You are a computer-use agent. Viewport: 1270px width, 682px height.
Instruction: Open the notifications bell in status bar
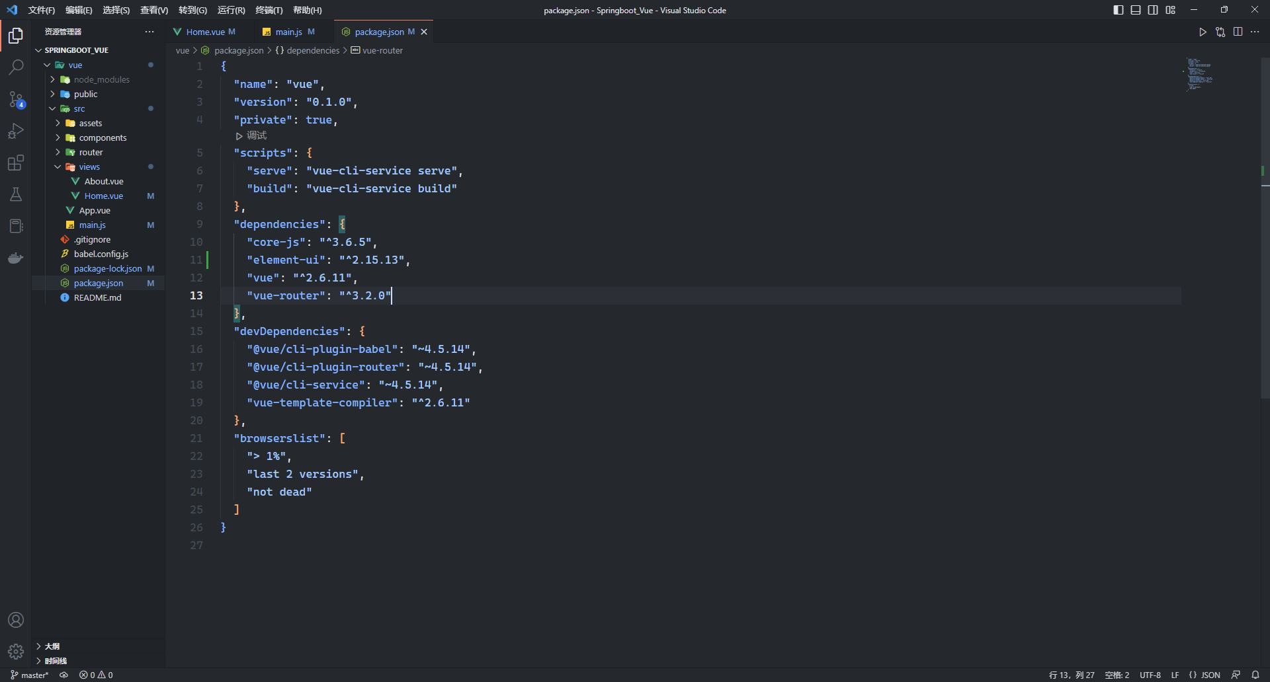pos(1255,675)
